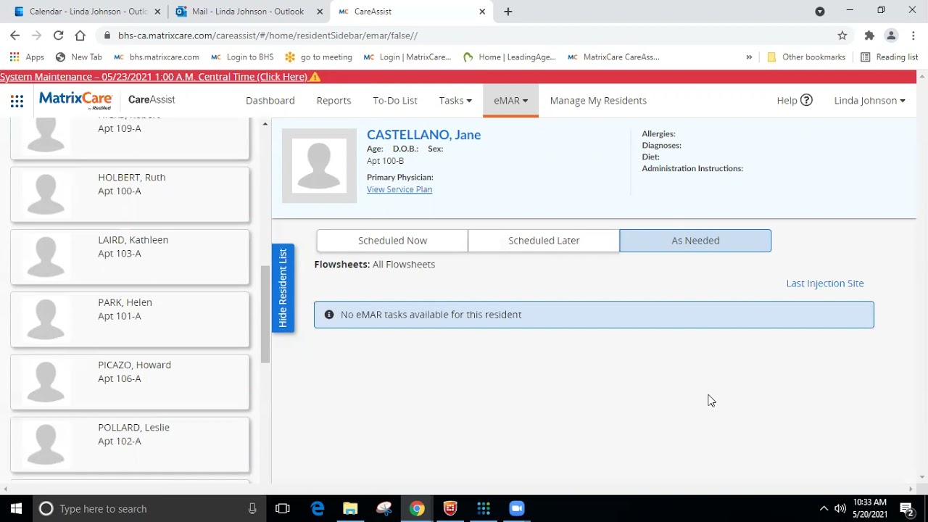Open a new browser tab
Viewport: 928px width, 522px height.
point(508,12)
